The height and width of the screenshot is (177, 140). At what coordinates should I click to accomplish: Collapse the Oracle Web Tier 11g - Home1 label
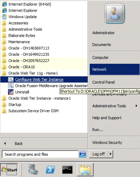pyautogui.click(x=33, y=73)
